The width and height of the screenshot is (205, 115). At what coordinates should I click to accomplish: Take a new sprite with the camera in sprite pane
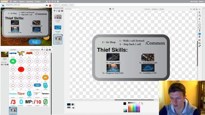tap(50, 50)
